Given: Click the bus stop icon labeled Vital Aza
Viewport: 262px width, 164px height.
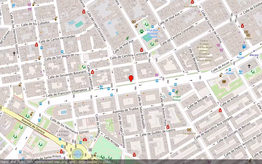Looking at the screenshot, I should [x=152, y=27].
